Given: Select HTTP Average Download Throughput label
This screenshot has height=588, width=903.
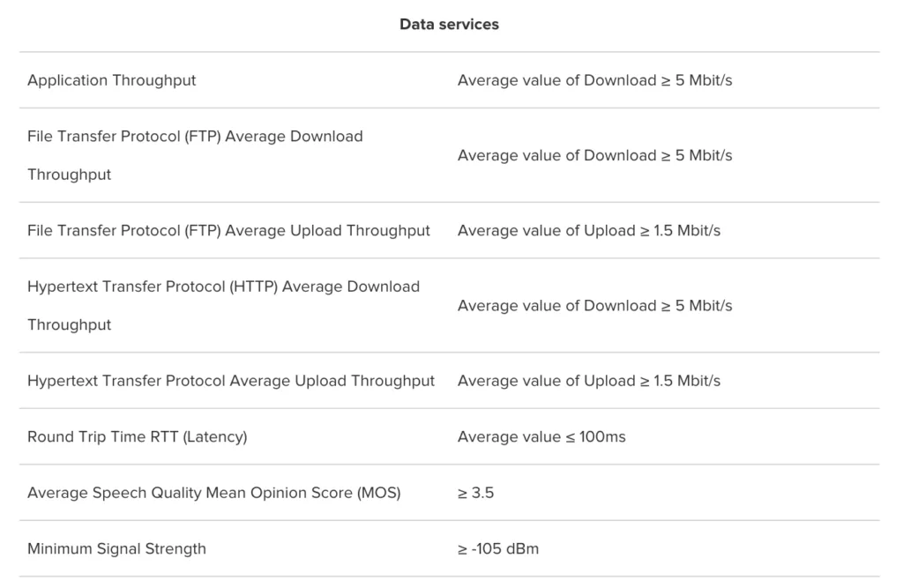Looking at the screenshot, I should (x=223, y=305).
